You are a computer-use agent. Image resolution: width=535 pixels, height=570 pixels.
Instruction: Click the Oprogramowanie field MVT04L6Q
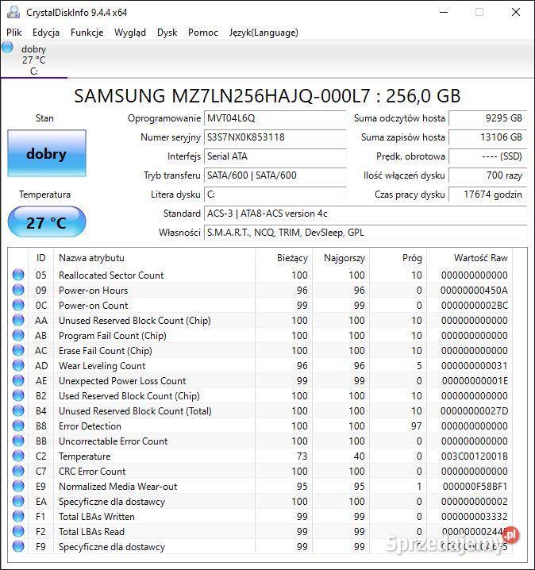[x=275, y=118]
